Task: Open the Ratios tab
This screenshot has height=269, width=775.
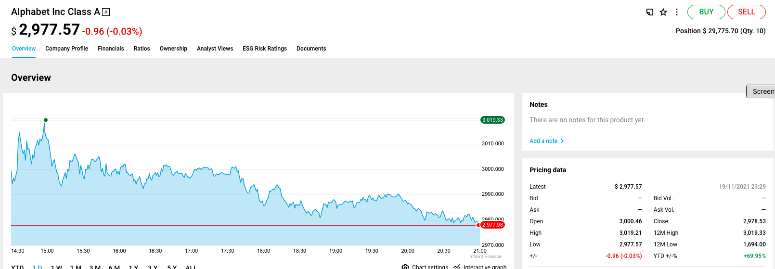Action: [142, 49]
